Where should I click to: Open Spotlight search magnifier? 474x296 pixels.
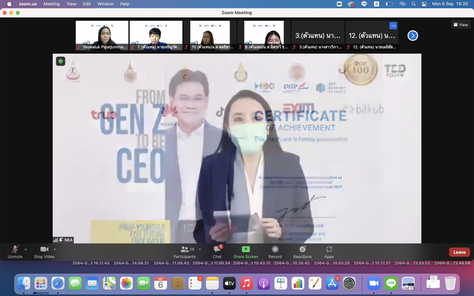pos(414,4)
